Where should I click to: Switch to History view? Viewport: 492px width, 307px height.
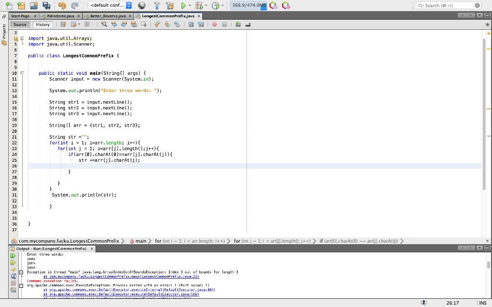pos(43,24)
